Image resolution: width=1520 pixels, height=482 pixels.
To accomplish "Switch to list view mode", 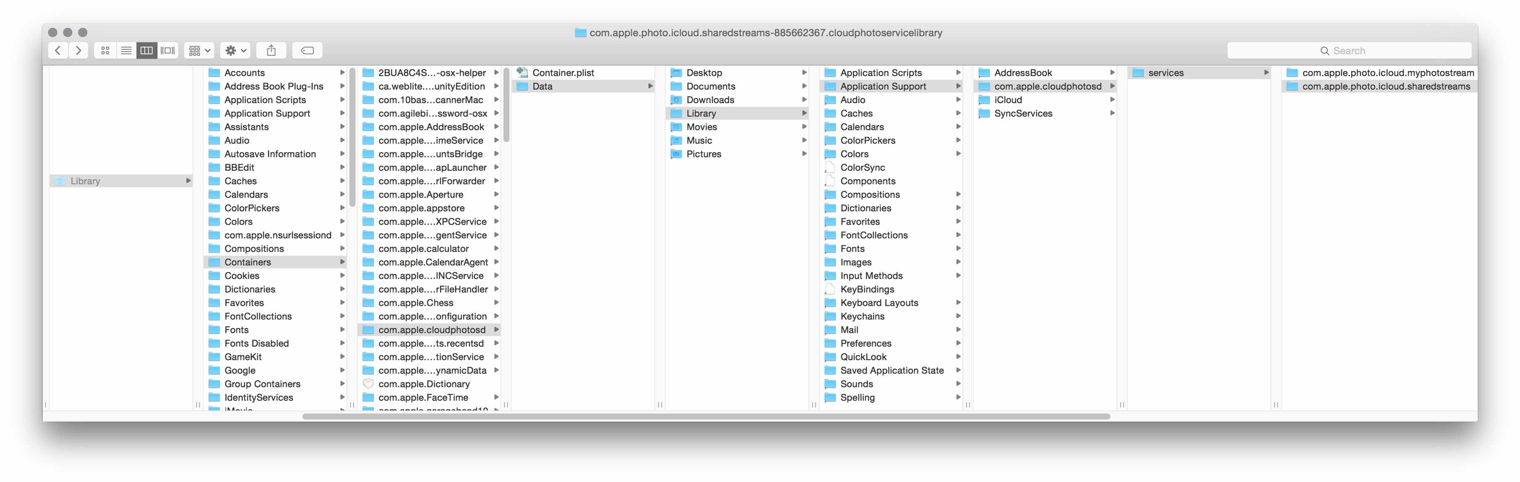I will 126,50.
